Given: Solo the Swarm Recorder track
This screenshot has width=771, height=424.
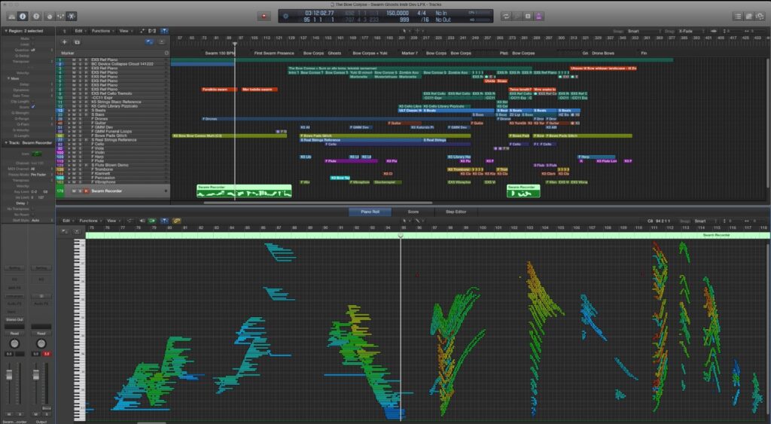Looking at the screenshot, I should click(x=80, y=191).
